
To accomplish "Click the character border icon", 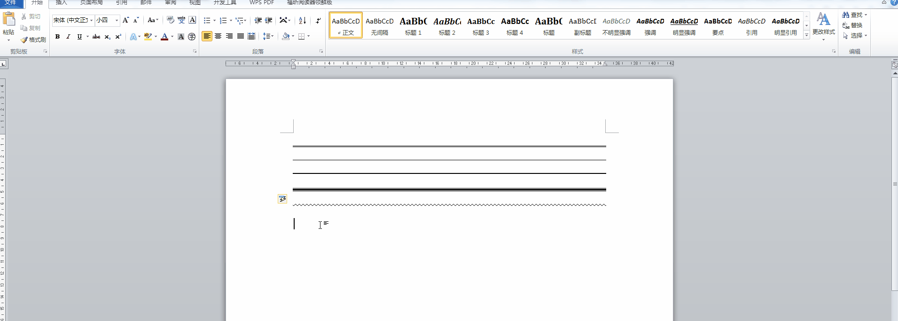I will click(192, 20).
